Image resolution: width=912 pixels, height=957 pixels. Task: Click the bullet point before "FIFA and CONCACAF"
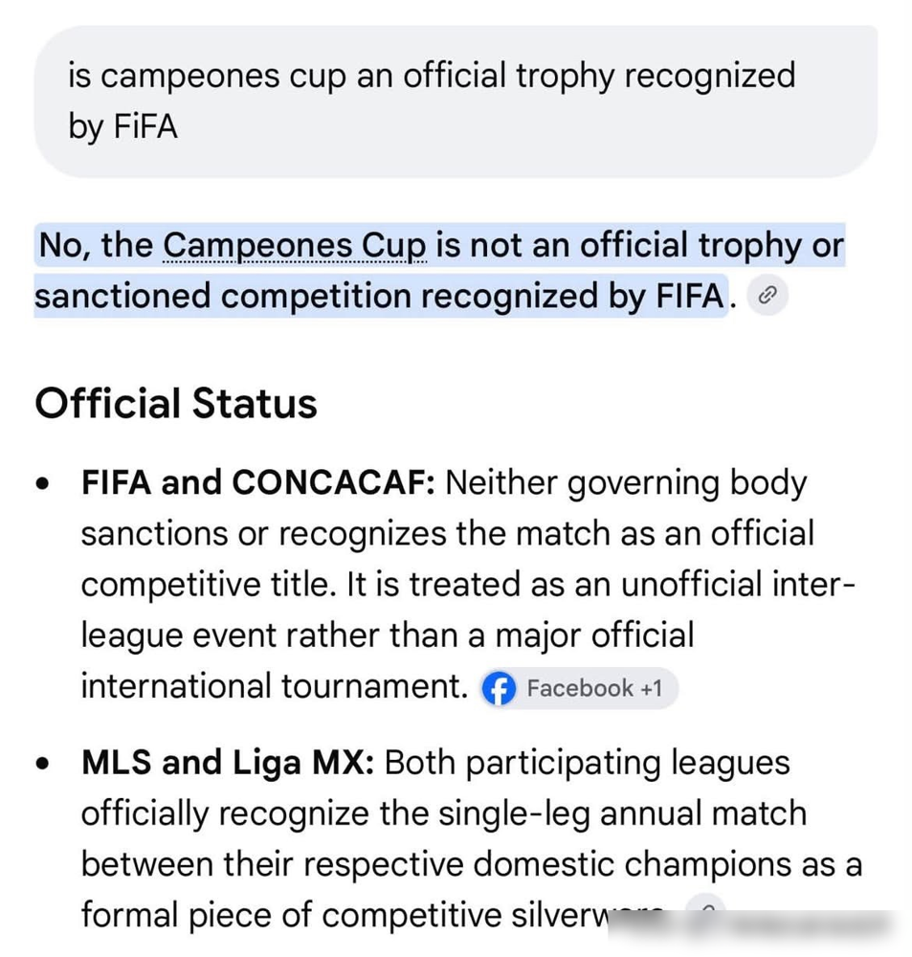(42, 484)
